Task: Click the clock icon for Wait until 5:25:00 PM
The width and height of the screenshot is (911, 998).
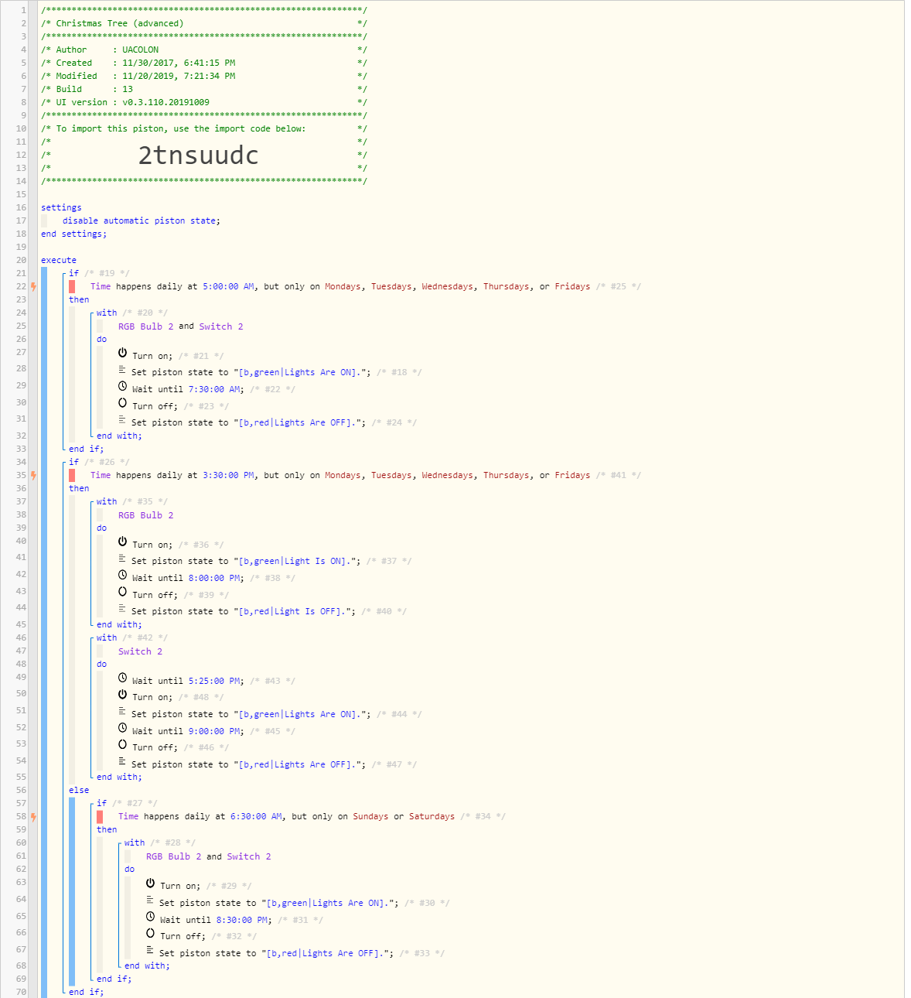Action: coord(122,678)
